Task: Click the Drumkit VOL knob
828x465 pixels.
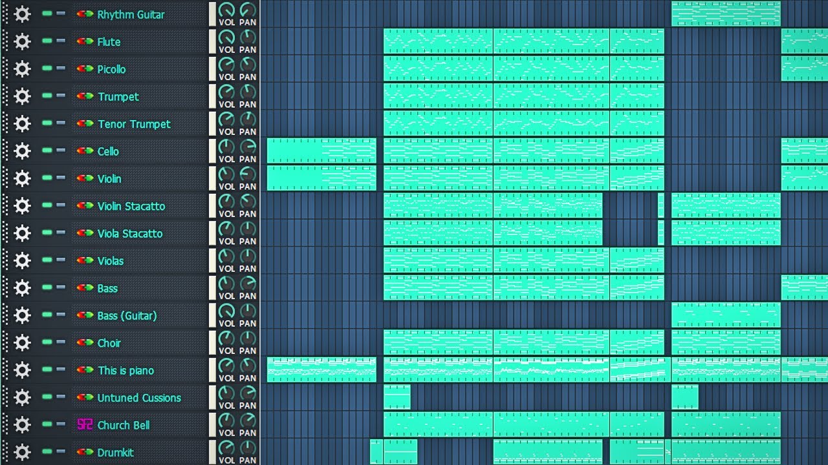Action: (x=226, y=448)
